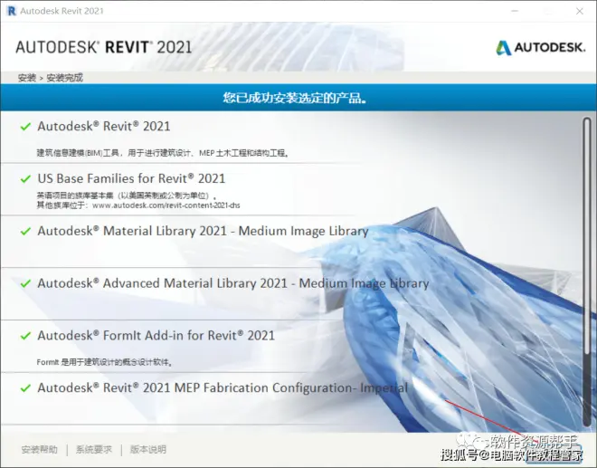This screenshot has width=597, height=468.
Task: Click the www.autodesk.com/revit-content-2021-chs URL
Action: (x=166, y=205)
